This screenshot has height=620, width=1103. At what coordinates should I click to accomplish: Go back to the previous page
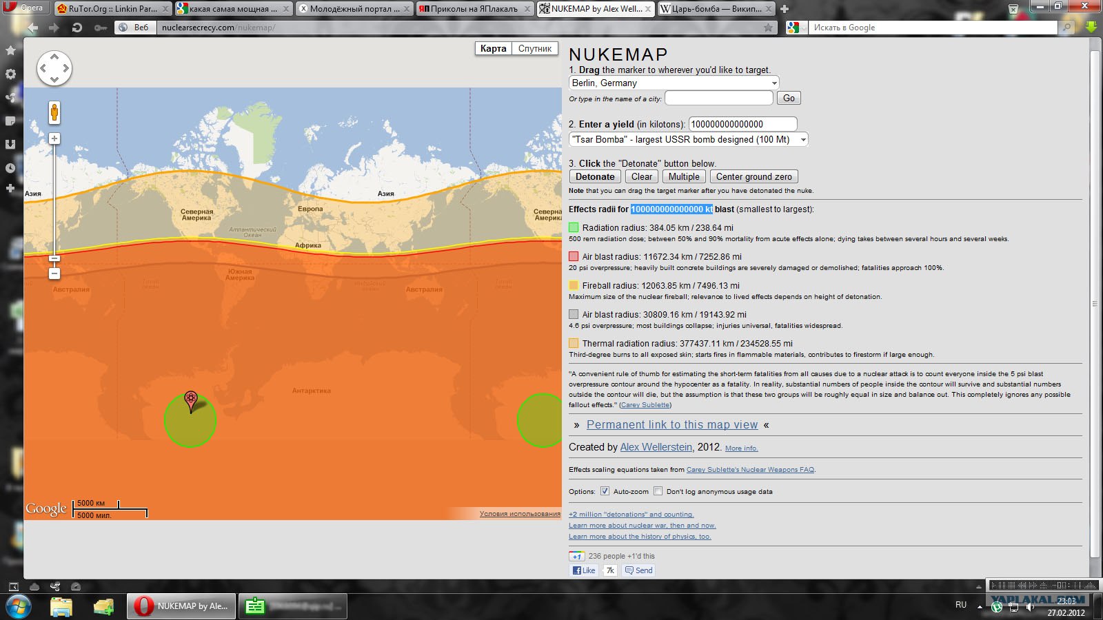[32, 28]
